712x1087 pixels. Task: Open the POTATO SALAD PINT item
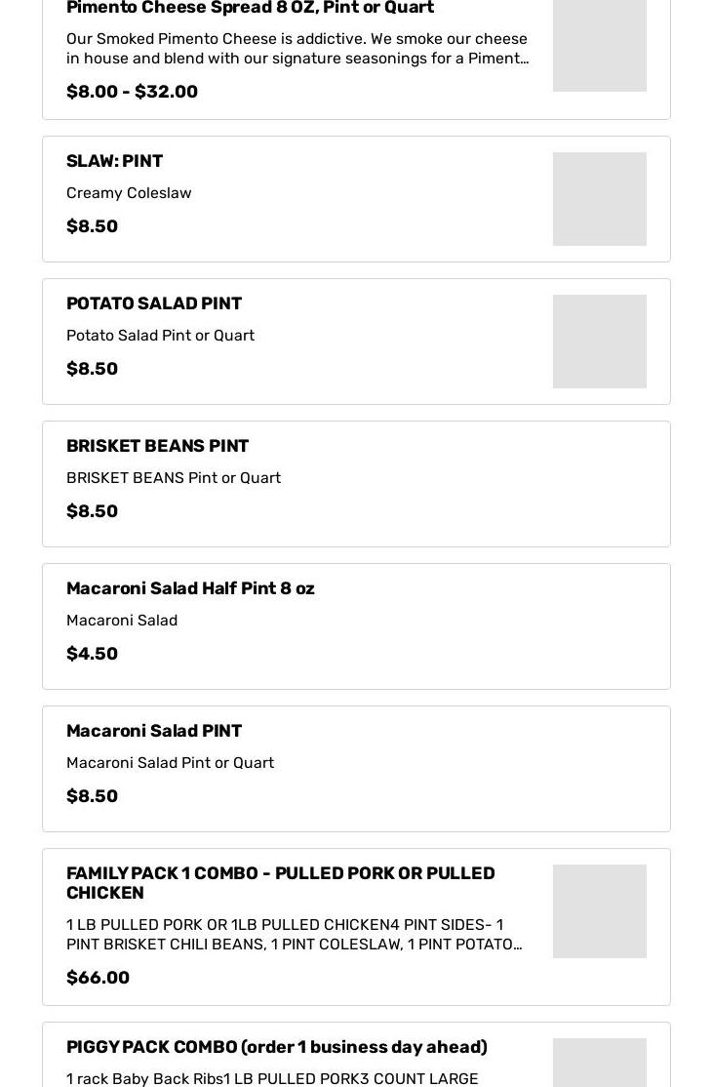(154, 303)
